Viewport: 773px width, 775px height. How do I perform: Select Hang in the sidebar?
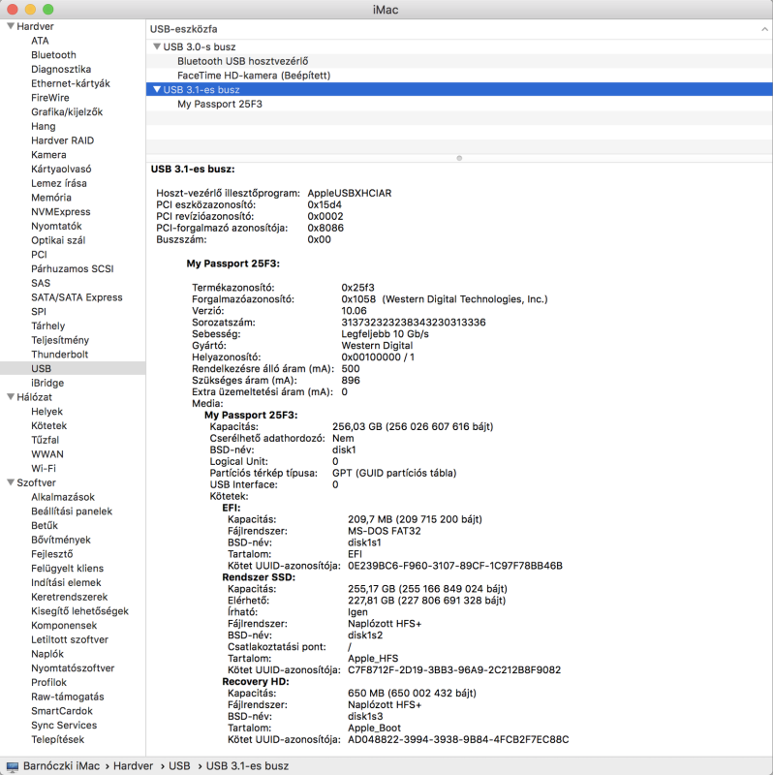44,127
